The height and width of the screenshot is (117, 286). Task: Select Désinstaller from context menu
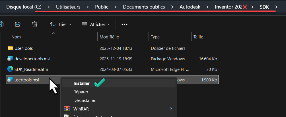(84, 100)
